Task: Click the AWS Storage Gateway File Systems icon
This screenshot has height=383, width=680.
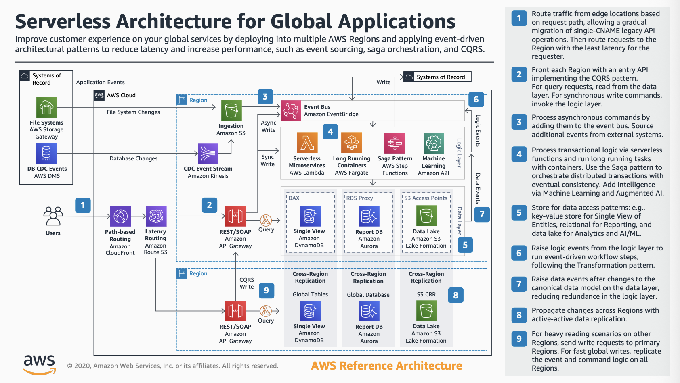Action: [46, 107]
